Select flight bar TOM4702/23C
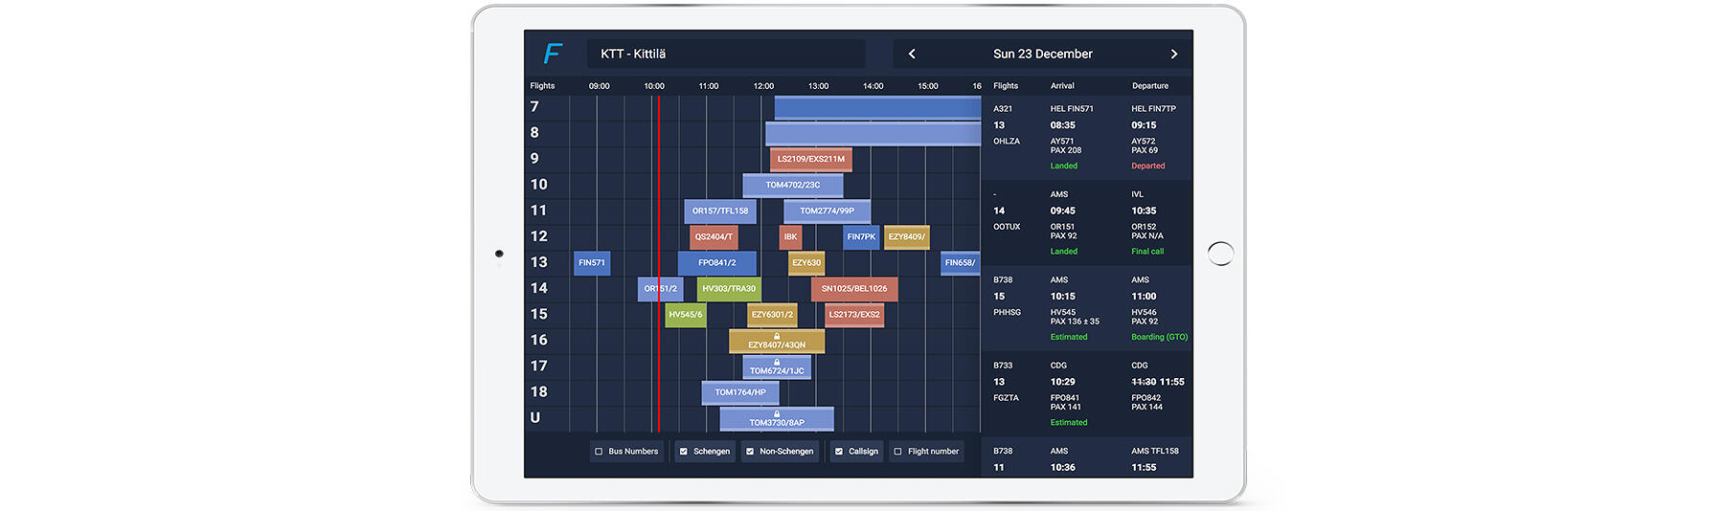Image resolution: width=1724 pixels, height=511 pixels. [x=793, y=185]
